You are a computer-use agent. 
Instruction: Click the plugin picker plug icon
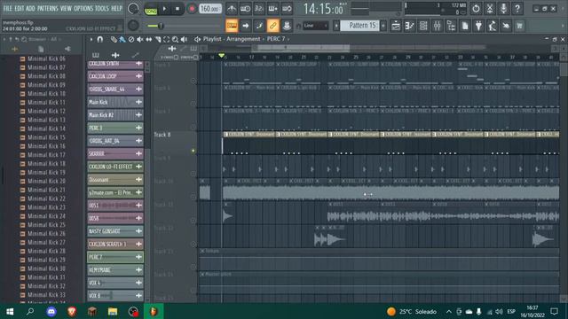point(478,26)
